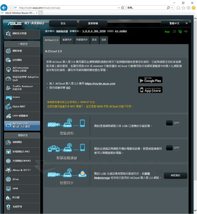Screen dimensions: 197x214
Task: Open a new browser tab button
Action: point(41,13)
